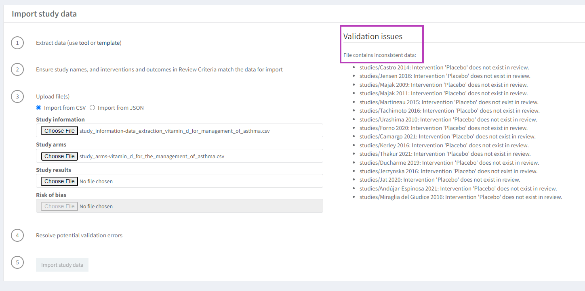
Task: Click the step 4 circle icon
Action: (17, 235)
